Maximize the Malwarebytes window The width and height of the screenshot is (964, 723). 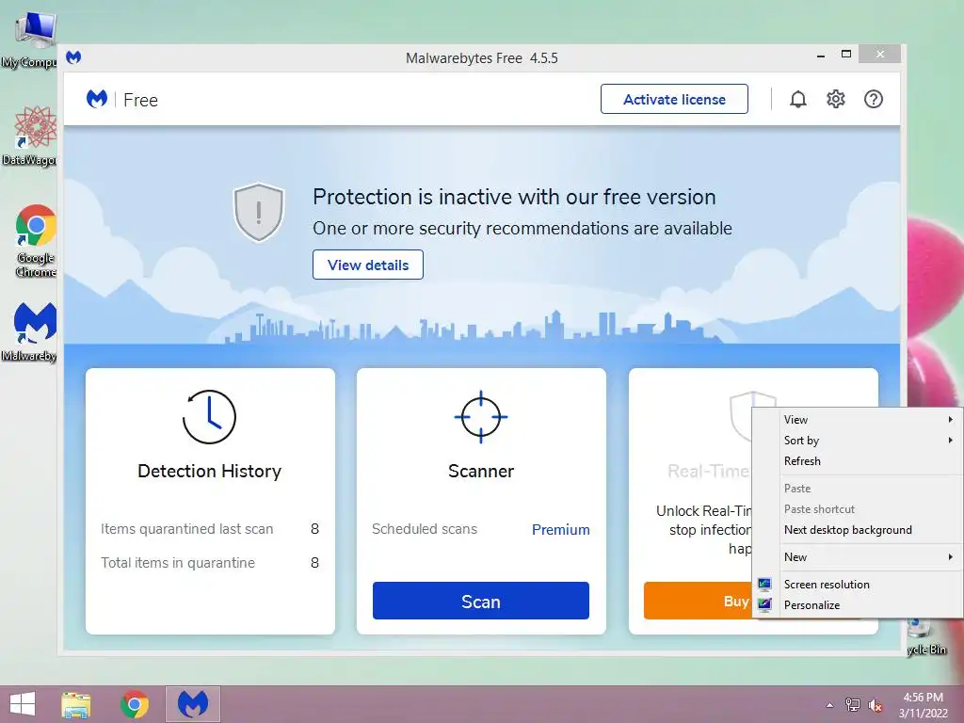click(x=846, y=54)
